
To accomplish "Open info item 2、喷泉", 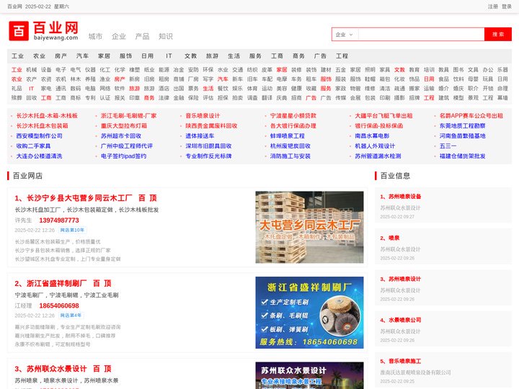I will (390, 238).
